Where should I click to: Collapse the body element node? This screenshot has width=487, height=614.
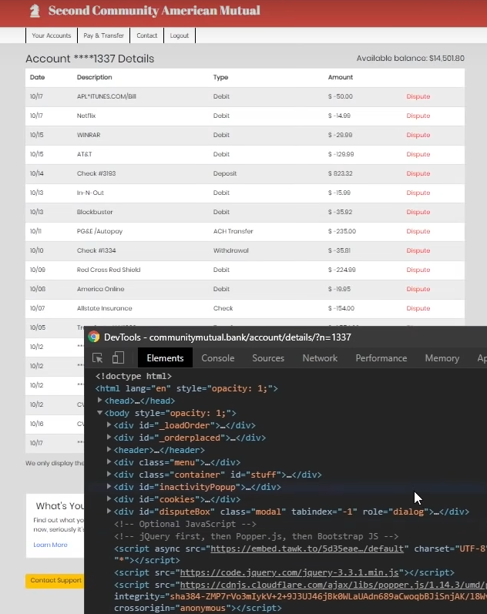99,414
